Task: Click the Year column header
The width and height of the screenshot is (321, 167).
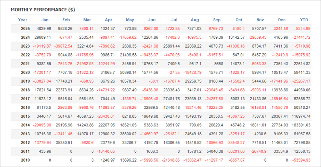Action: pos(22,20)
